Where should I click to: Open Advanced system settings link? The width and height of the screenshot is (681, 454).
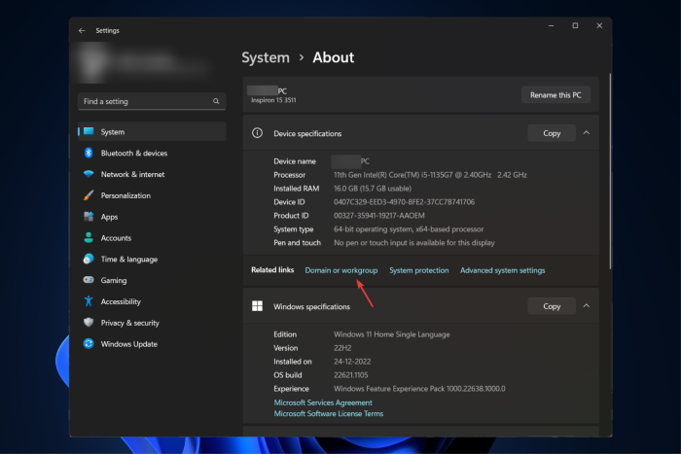(503, 270)
